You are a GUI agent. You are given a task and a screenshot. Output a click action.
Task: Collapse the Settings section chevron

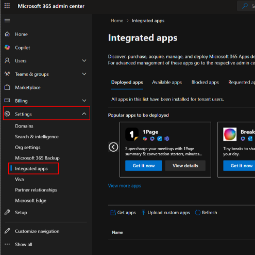pos(84,114)
